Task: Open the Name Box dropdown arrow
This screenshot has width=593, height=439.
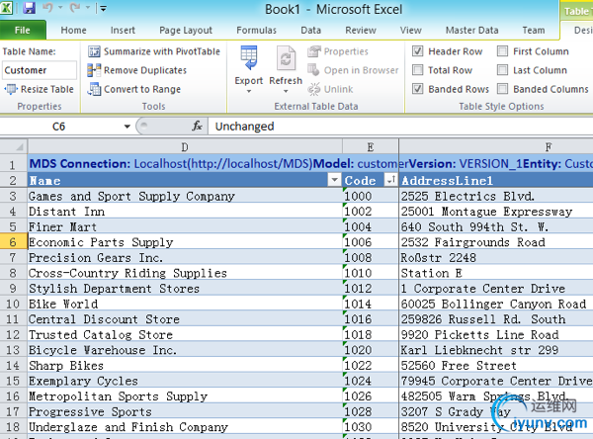Action: [x=127, y=127]
